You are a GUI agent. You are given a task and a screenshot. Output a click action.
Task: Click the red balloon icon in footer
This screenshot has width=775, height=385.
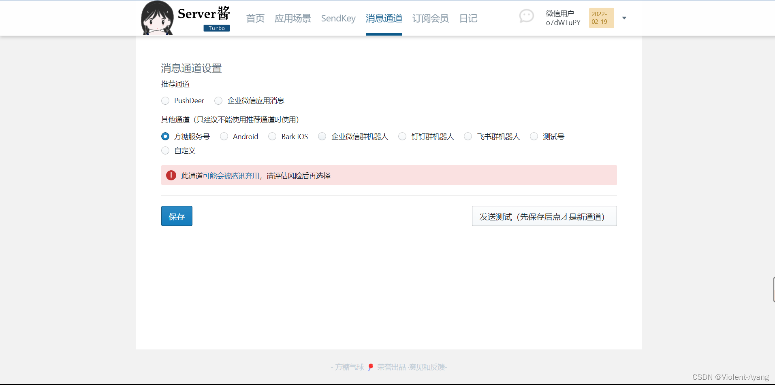pos(370,367)
